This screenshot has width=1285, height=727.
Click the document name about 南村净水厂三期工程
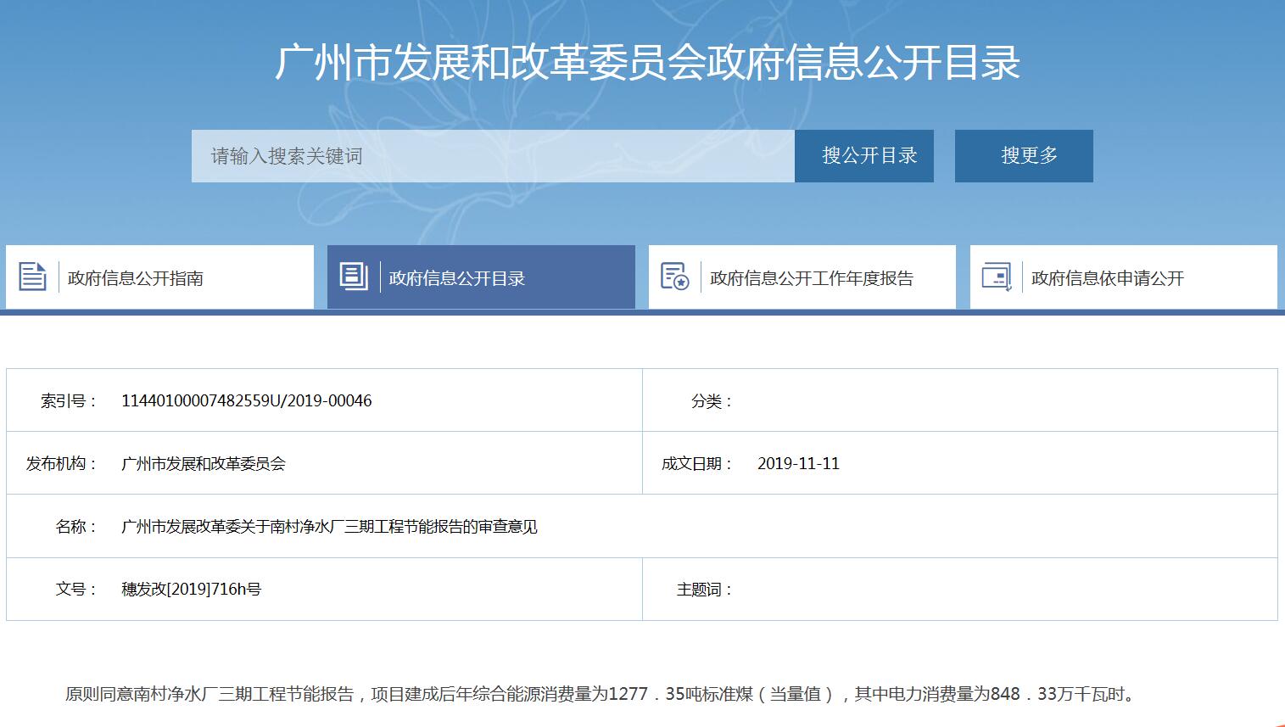(x=329, y=526)
